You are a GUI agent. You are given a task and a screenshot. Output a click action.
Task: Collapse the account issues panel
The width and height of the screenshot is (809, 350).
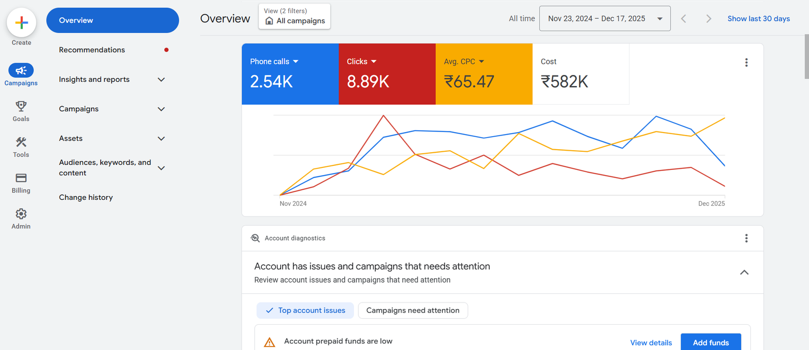[744, 273]
